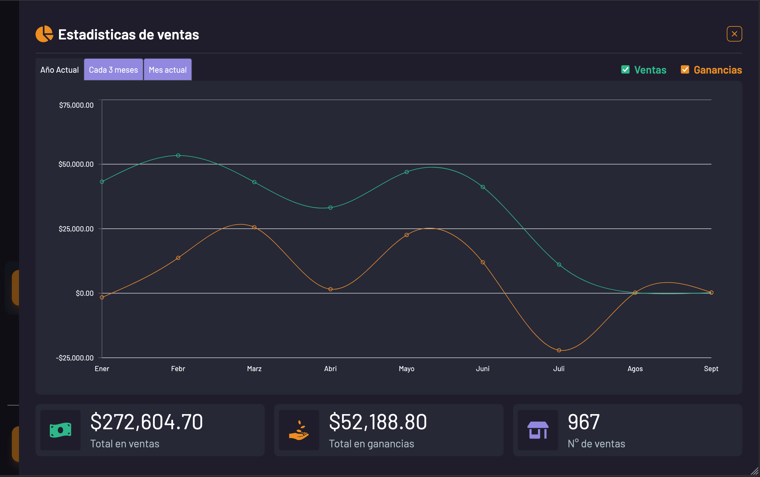Click the purple store icon
The width and height of the screenshot is (760, 477).
(538, 430)
